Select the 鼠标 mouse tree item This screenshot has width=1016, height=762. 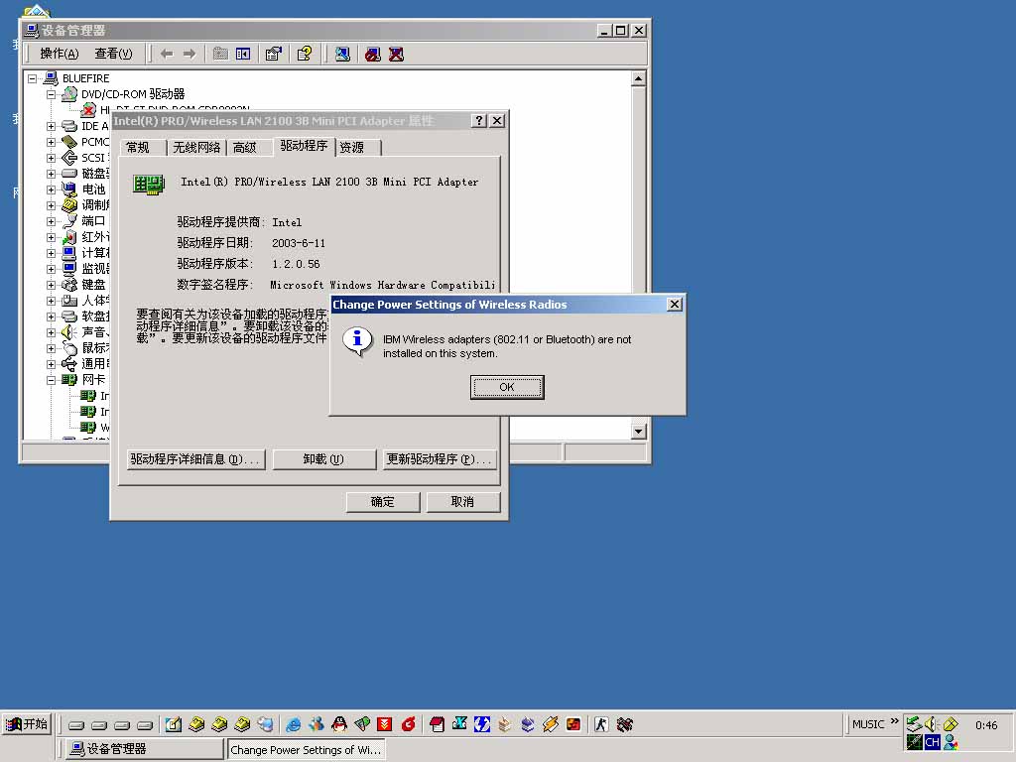94,348
